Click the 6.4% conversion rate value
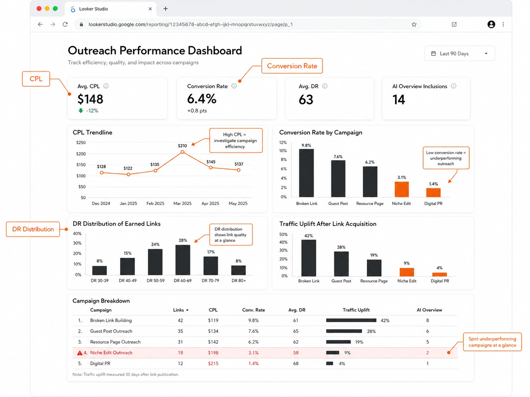 click(202, 99)
